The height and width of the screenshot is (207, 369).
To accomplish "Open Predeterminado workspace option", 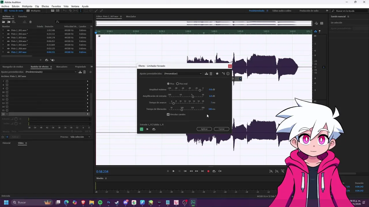I will point(257,11).
